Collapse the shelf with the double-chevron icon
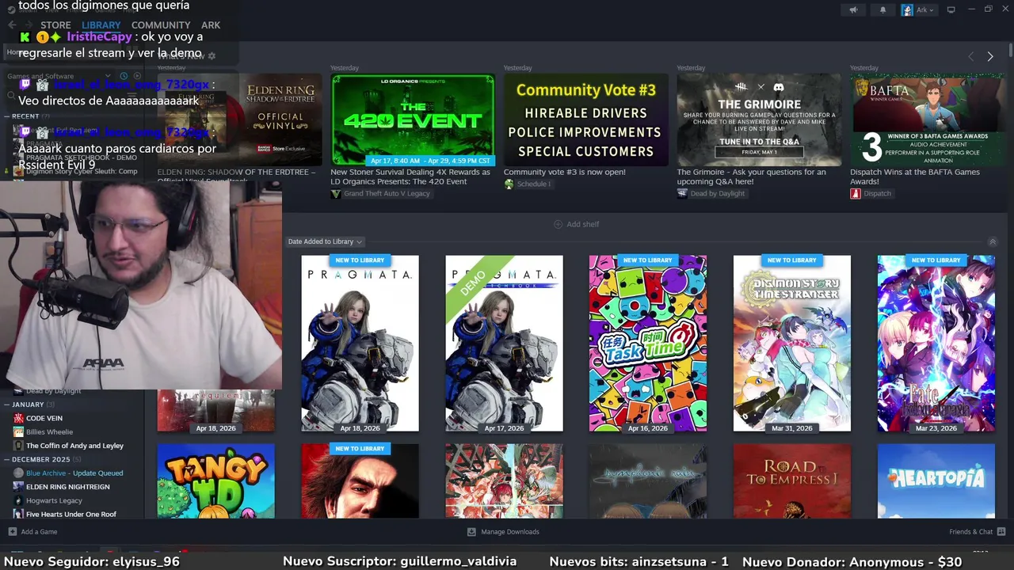Image resolution: width=1014 pixels, height=570 pixels. [993, 241]
